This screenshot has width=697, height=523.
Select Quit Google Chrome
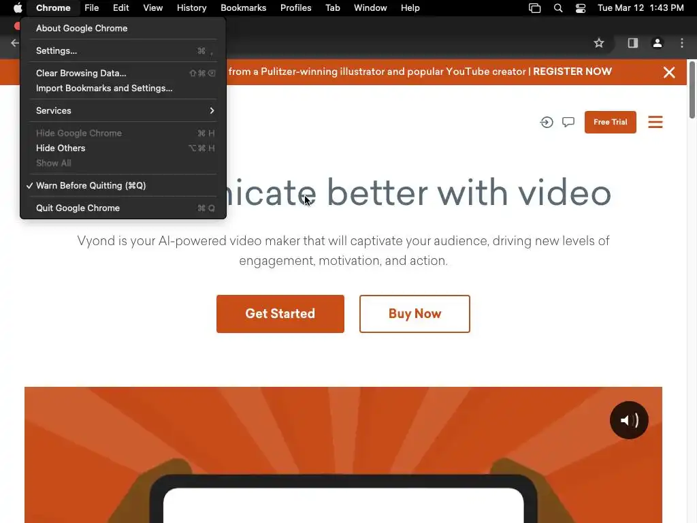point(123,208)
